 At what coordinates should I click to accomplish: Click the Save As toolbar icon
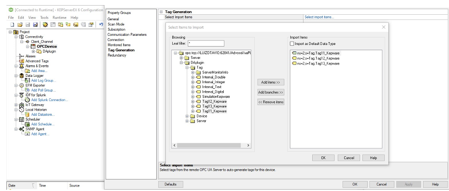pyautogui.click(x=35, y=25)
